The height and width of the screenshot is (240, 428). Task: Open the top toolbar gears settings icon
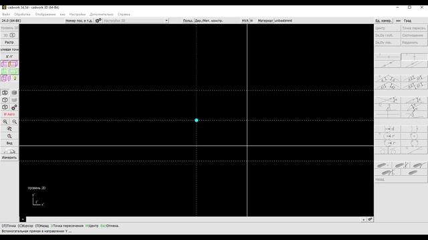tap(98, 21)
